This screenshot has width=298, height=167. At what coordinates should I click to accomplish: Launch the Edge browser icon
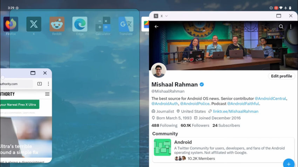click(80, 24)
